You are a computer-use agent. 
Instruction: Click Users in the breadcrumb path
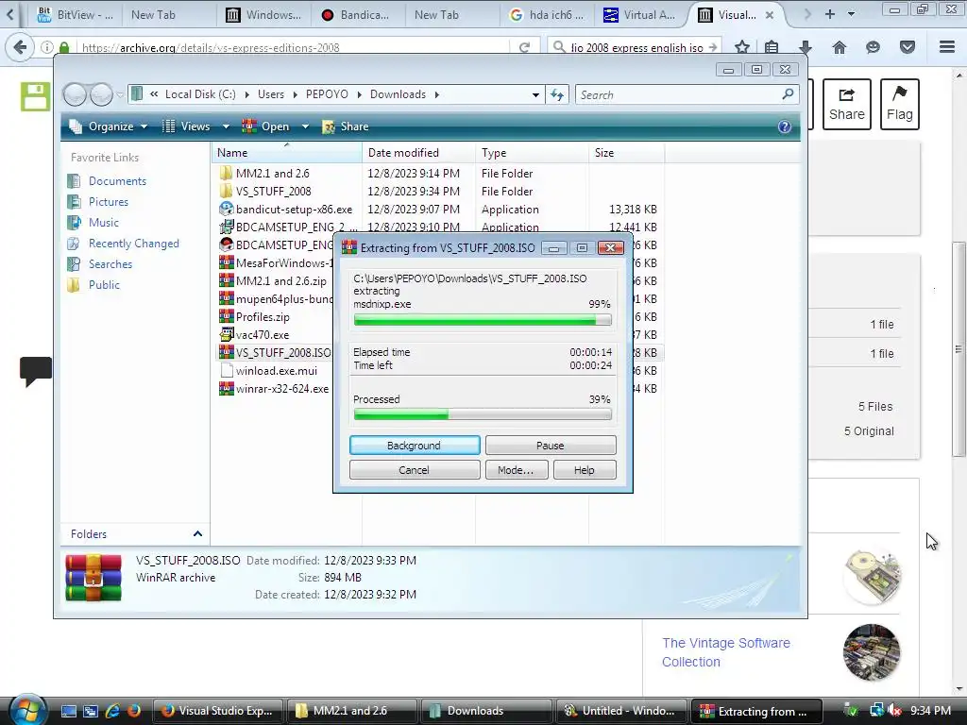271,94
